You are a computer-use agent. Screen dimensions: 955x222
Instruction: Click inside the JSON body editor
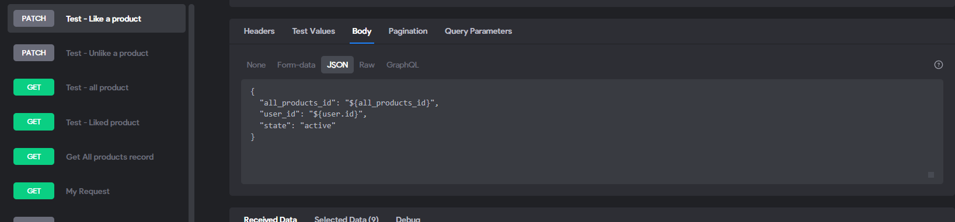point(592,132)
